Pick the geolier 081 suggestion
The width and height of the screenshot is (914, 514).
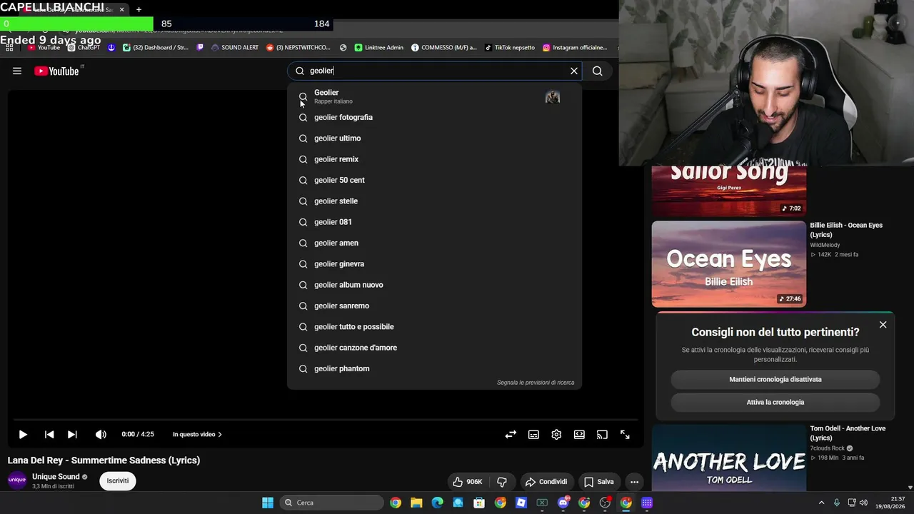pos(434,222)
